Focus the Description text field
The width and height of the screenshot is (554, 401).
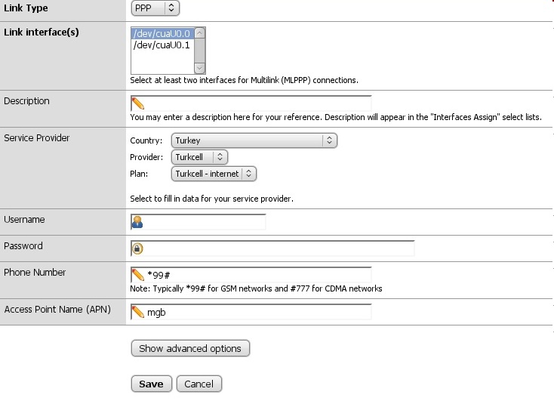click(x=257, y=103)
